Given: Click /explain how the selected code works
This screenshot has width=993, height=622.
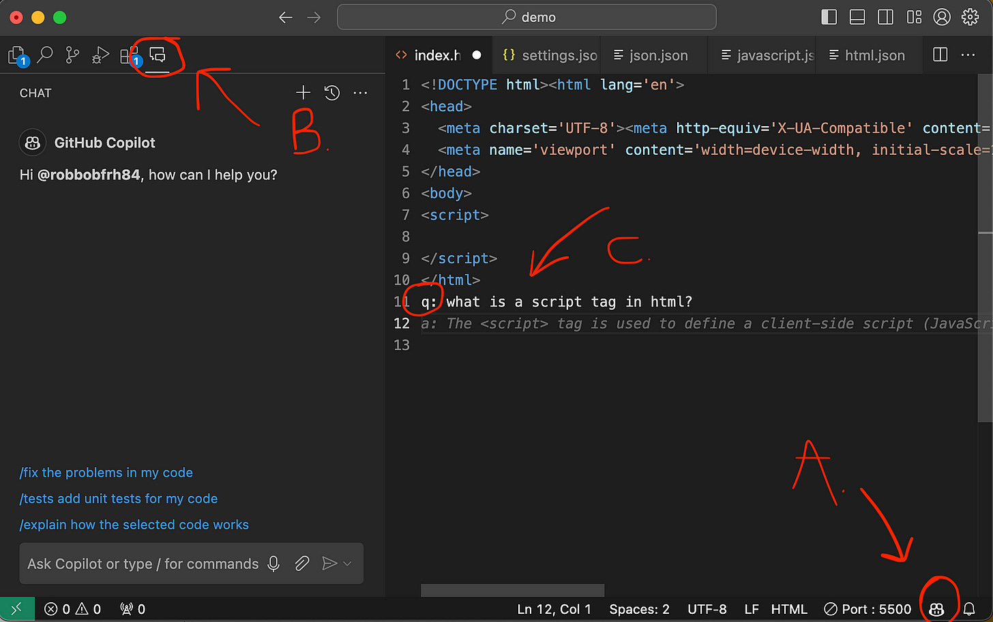Looking at the screenshot, I should tap(134, 524).
